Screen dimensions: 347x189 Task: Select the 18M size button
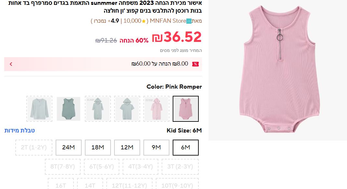point(98,147)
